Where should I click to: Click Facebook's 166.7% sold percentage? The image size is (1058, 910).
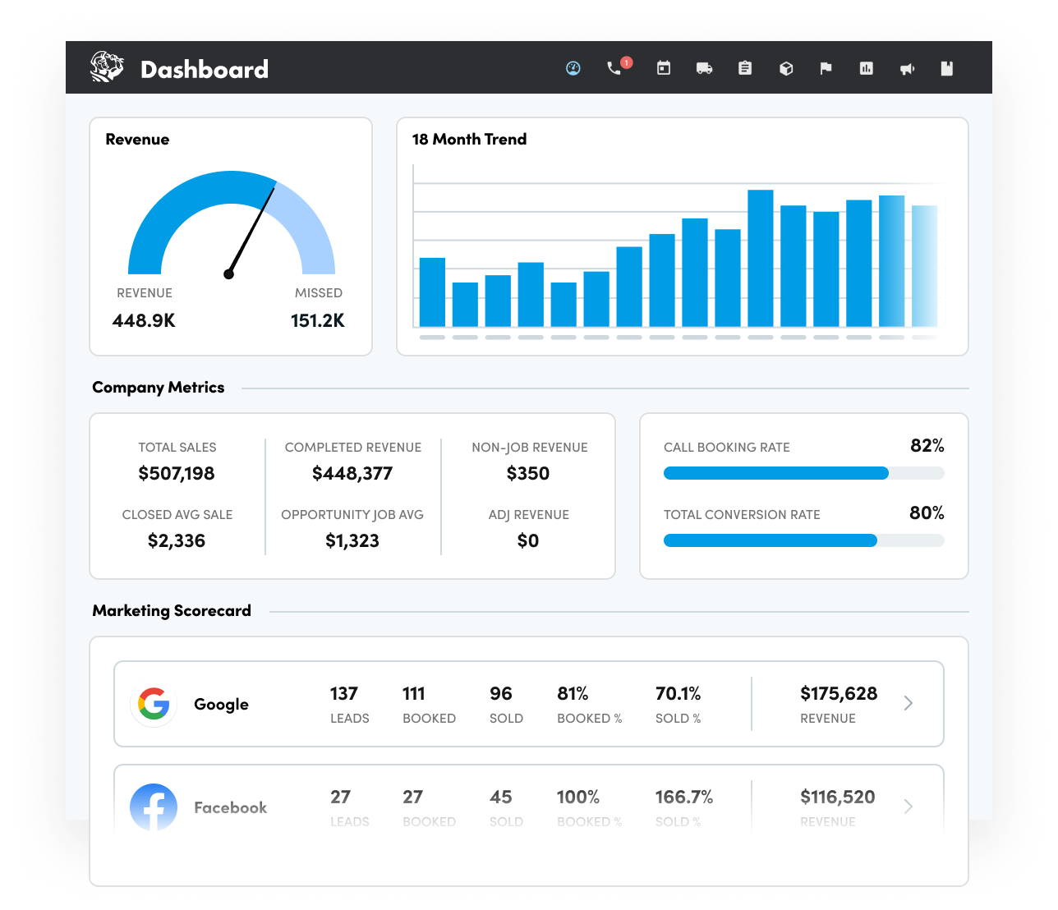tap(684, 797)
